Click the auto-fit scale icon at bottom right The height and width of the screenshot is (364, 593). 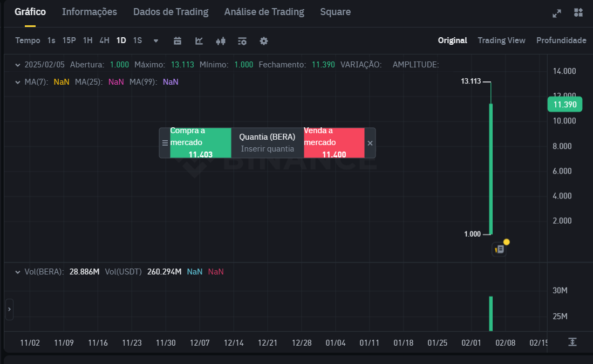572,342
